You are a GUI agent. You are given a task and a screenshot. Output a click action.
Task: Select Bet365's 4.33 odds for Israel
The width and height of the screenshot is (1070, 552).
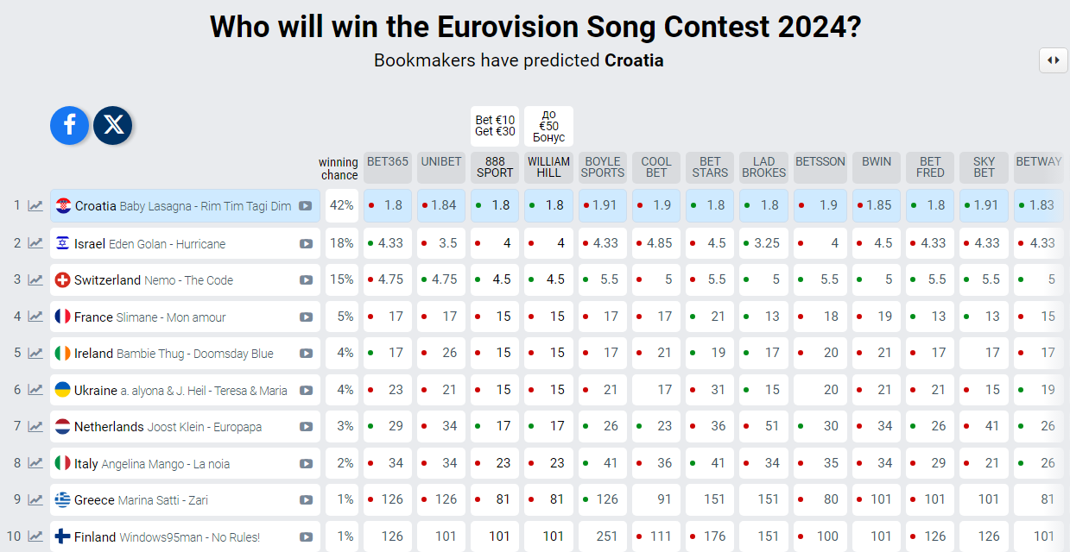coord(388,243)
